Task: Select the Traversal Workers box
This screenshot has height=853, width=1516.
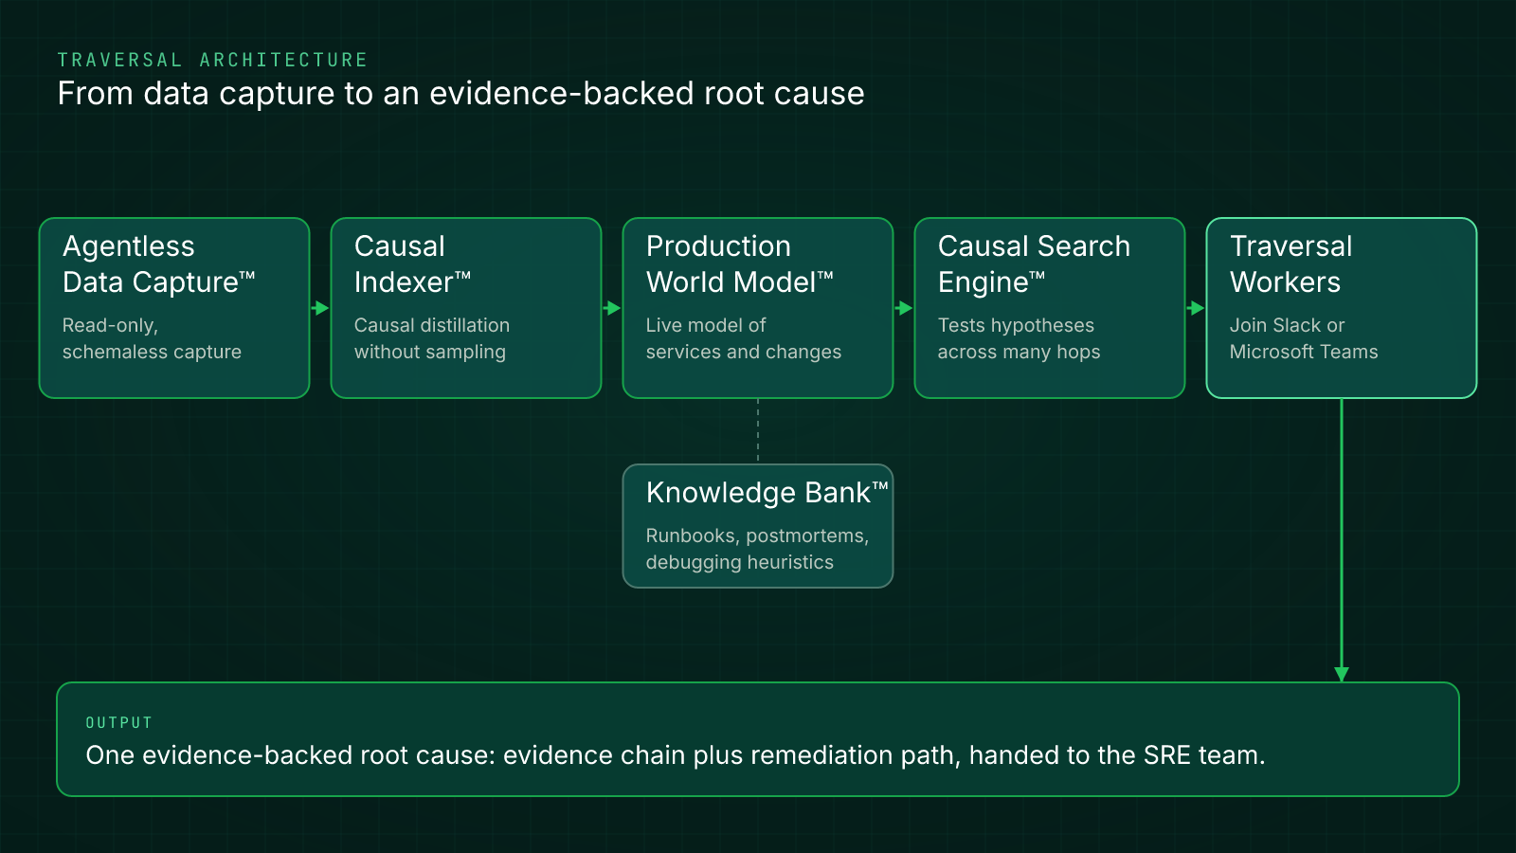Action: pos(1342,308)
